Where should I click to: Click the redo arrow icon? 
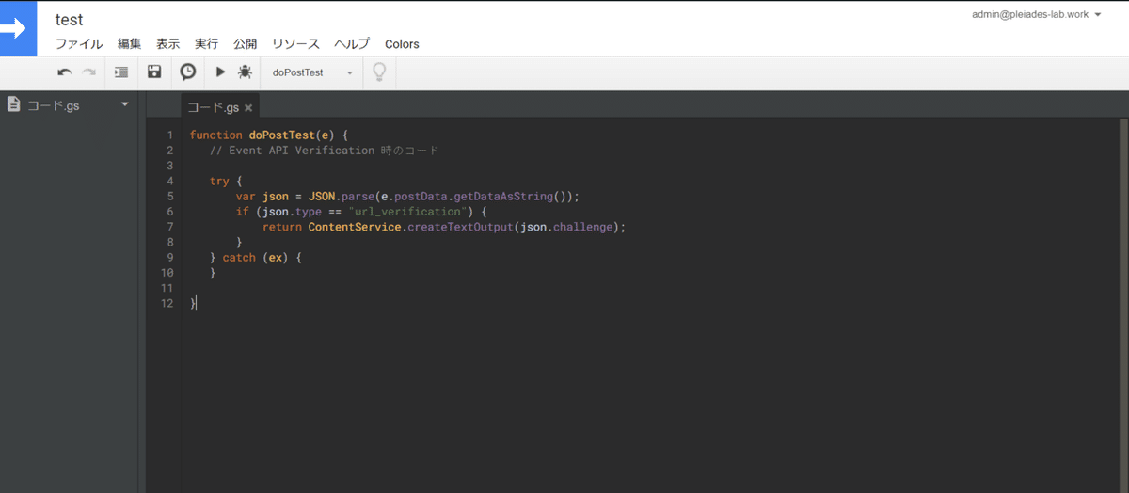point(88,72)
